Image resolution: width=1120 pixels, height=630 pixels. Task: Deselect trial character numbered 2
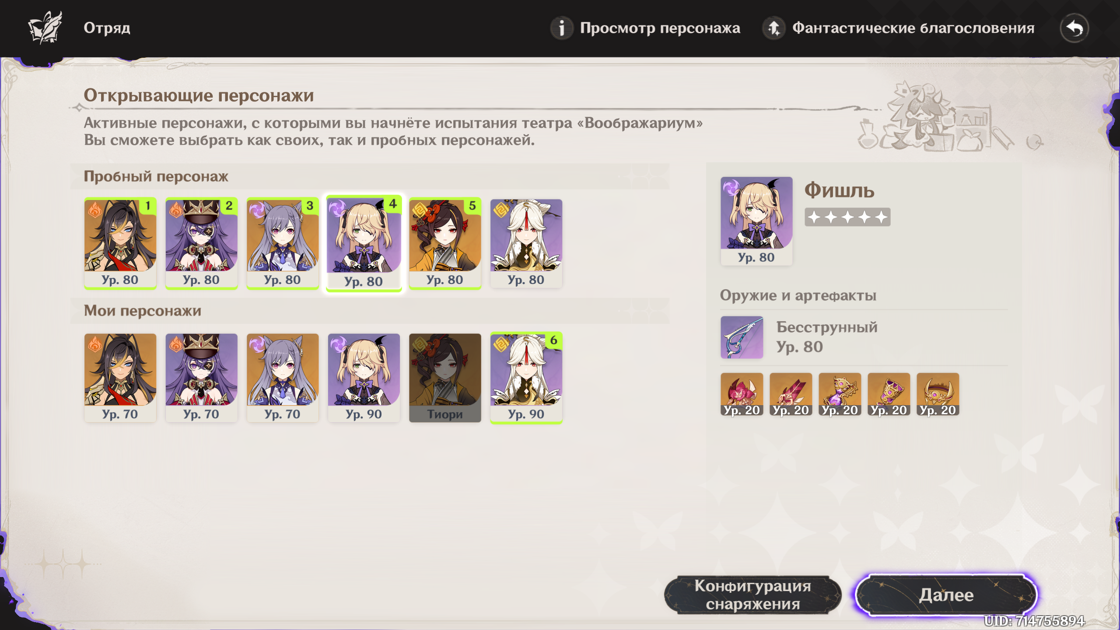(201, 244)
